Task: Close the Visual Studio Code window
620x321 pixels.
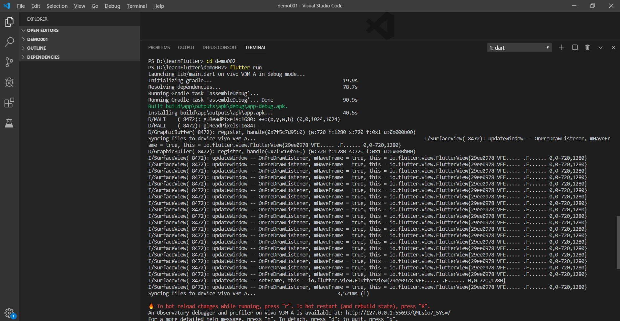Action: [x=611, y=6]
